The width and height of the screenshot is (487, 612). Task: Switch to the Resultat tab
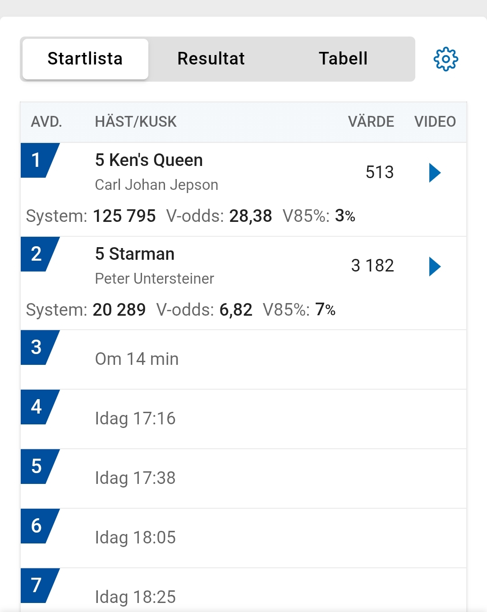(x=211, y=59)
